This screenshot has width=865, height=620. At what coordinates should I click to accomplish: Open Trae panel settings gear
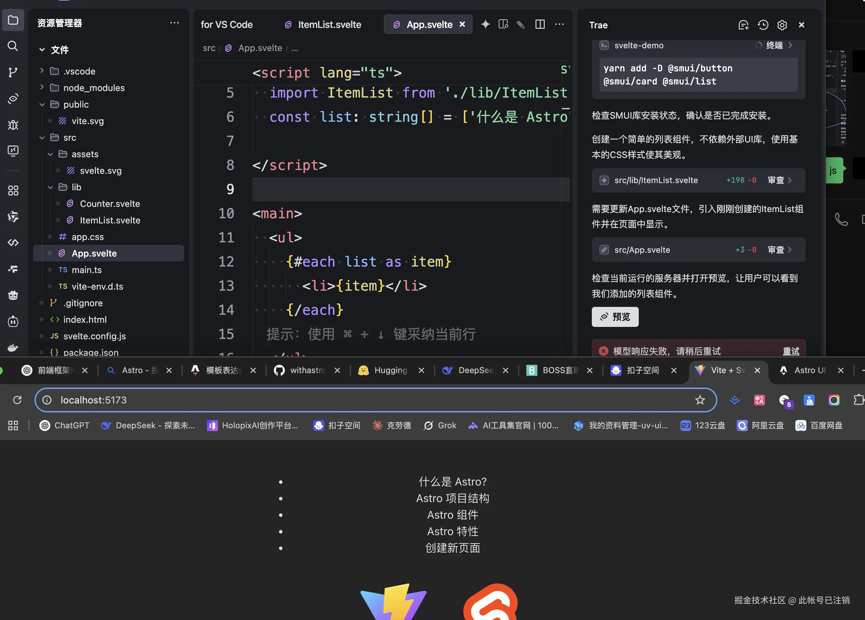pyautogui.click(x=782, y=25)
